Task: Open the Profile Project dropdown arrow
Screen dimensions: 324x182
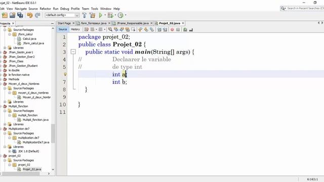Action: tap(126, 15)
